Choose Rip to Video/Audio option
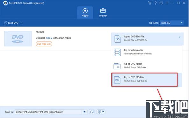Image resolution: width=189 pixels, height=118 pixels. coord(146,52)
